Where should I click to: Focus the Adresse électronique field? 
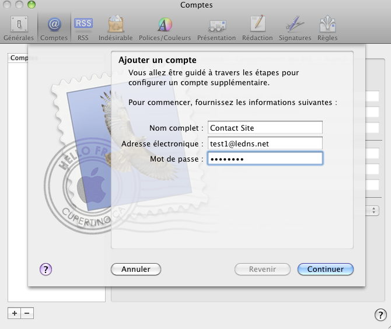265,143
